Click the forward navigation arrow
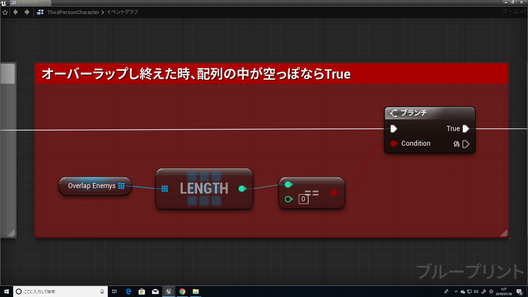Screen dimensions: 528x297 [26, 12]
